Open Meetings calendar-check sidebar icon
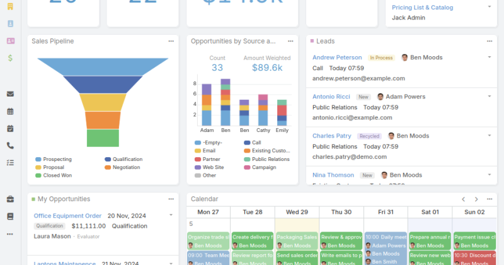This screenshot has width=504, height=265. (10, 129)
